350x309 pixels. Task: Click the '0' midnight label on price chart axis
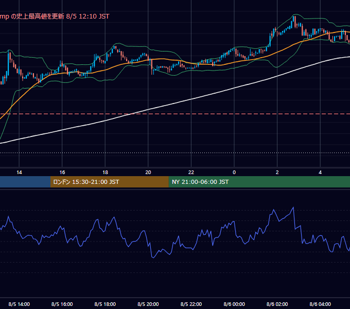coord(234,173)
